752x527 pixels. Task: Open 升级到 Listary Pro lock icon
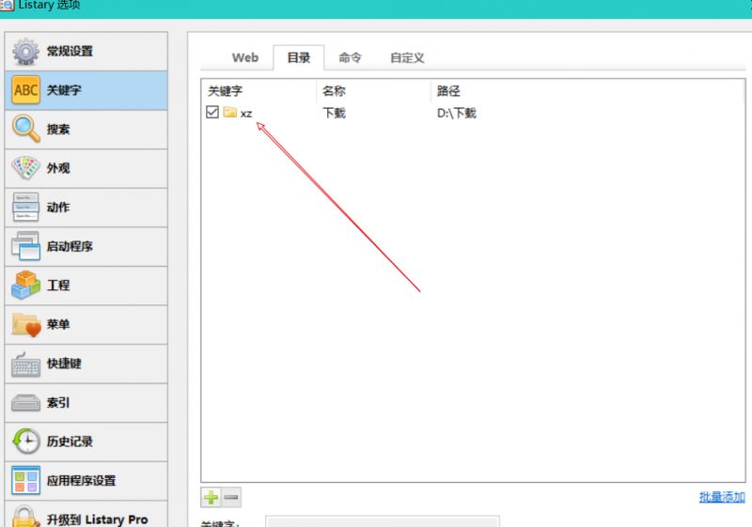click(x=26, y=518)
